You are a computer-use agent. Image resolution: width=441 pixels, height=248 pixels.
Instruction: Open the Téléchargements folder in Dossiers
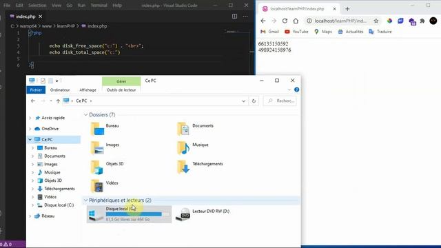200,167
